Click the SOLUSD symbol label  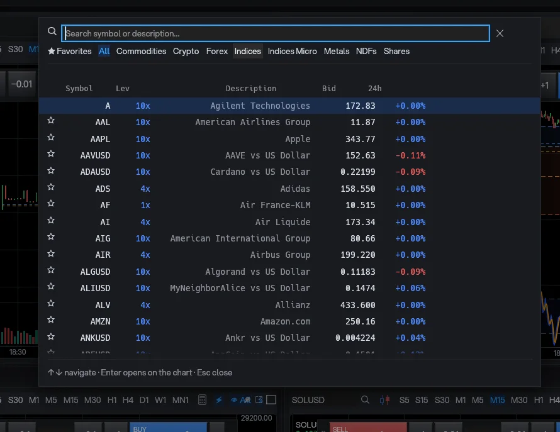308,400
